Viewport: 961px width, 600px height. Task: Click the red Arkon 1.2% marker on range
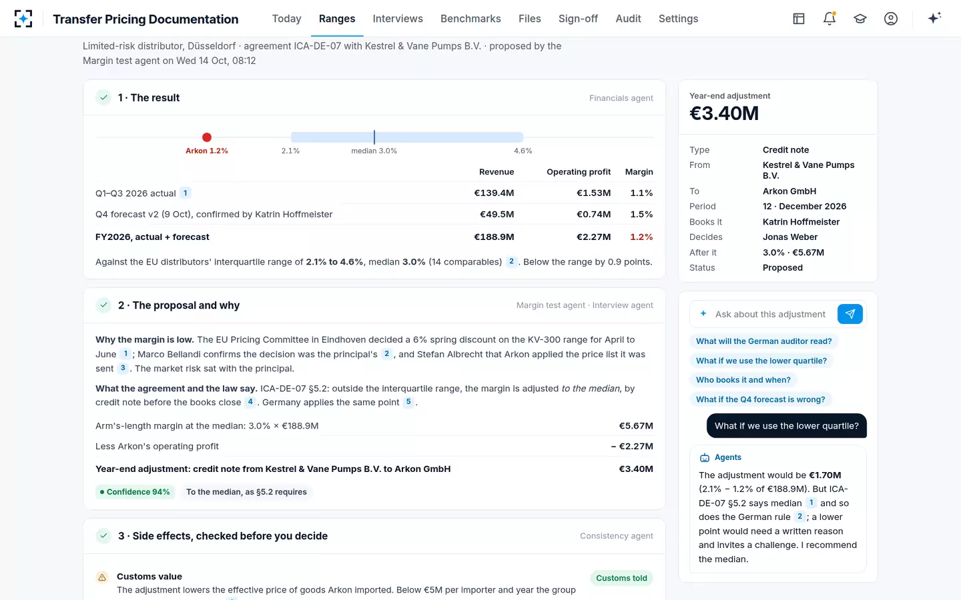(x=207, y=137)
